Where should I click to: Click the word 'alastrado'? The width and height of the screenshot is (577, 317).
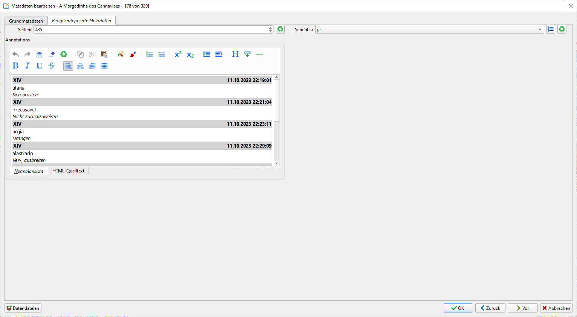click(x=23, y=153)
